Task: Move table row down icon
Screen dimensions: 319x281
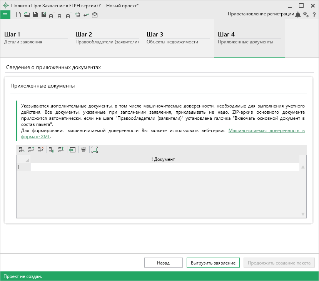Action: tap(51, 150)
